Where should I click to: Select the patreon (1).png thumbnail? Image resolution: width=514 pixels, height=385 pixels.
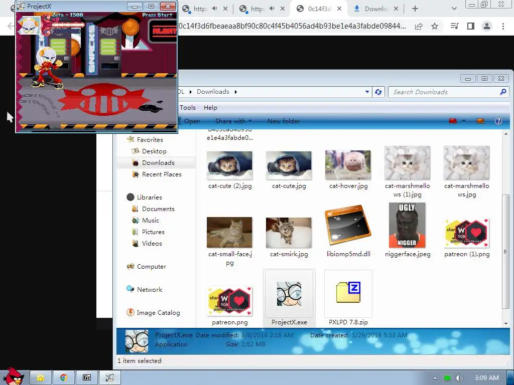pos(467,233)
